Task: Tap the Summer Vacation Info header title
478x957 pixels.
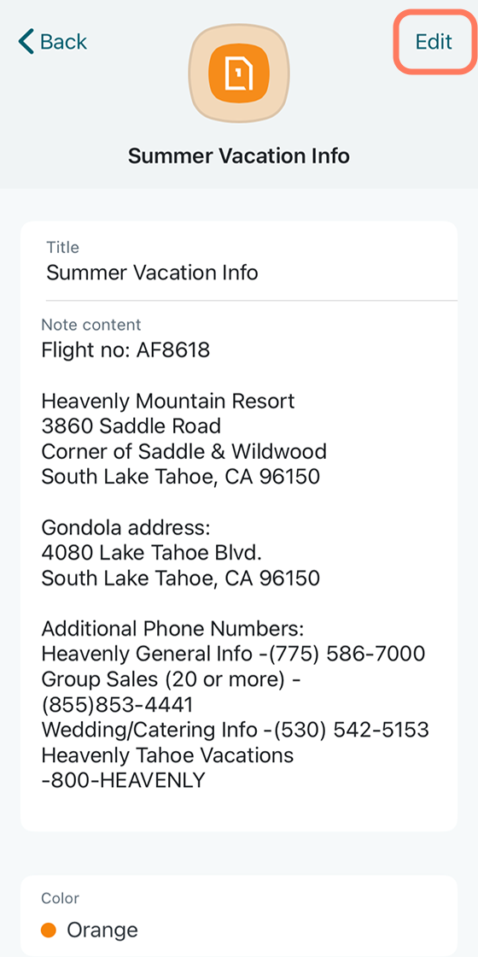Action: click(x=239, y=156)
